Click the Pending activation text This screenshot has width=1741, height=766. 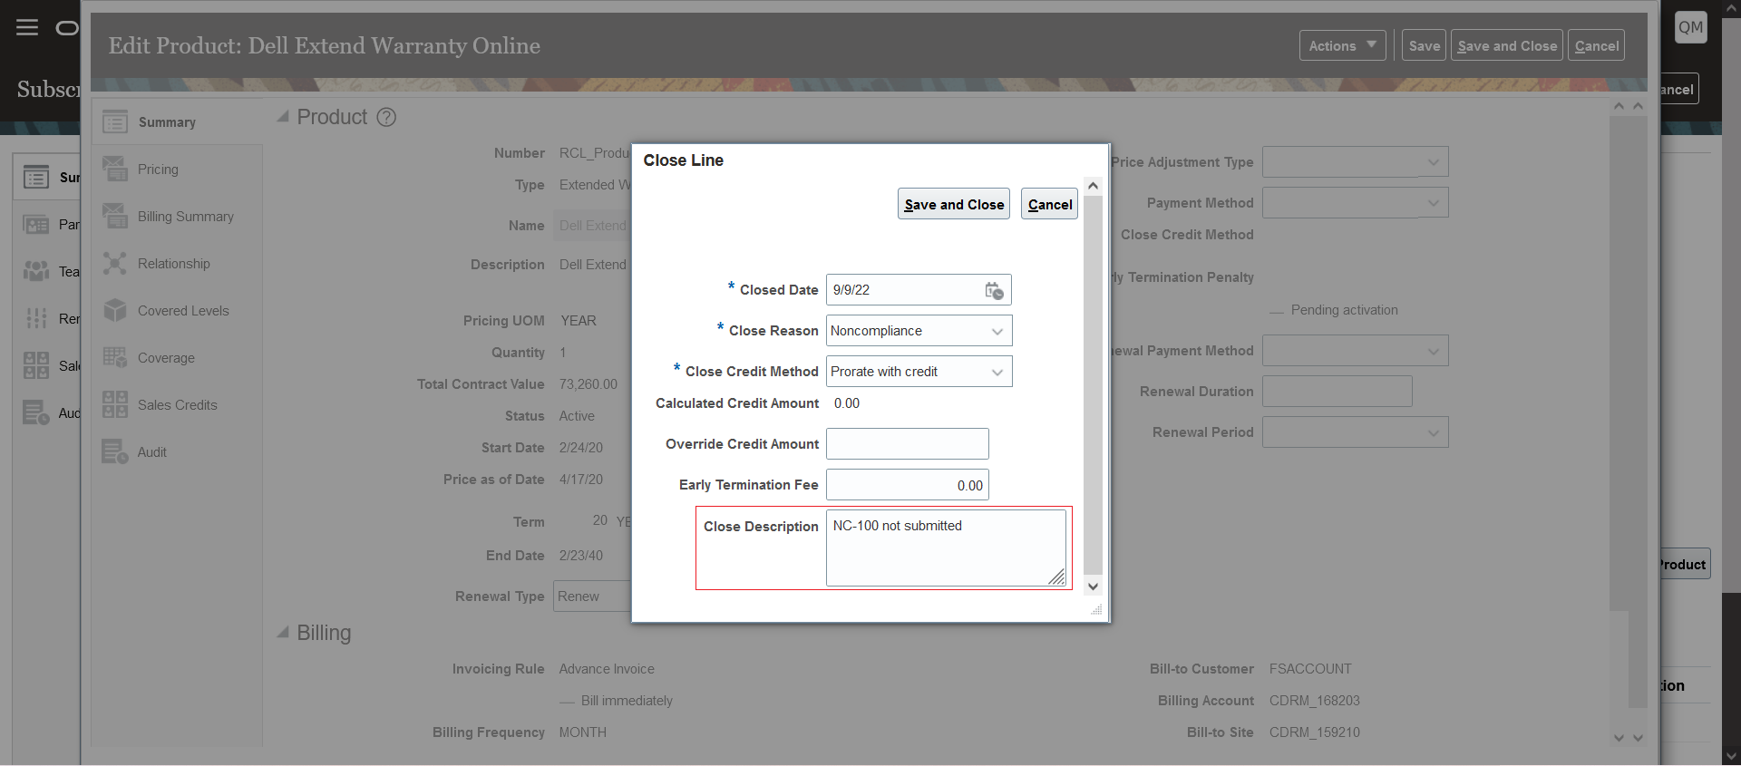click(x=1345, y=310)
